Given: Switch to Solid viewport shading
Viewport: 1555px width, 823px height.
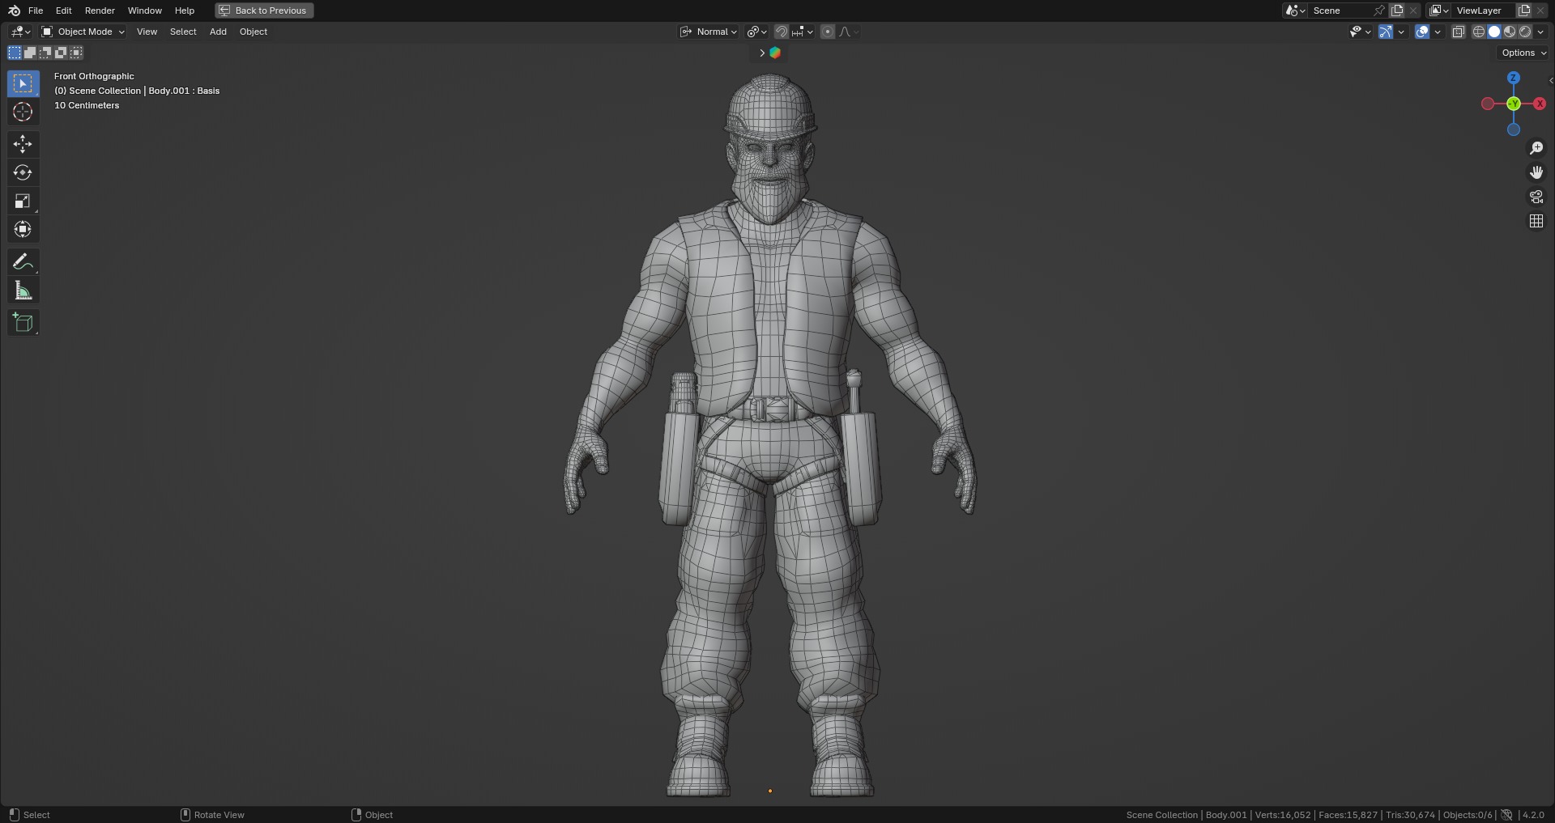Looking at the screenshot, I should pyautogui.click(x=1494, y=32).
